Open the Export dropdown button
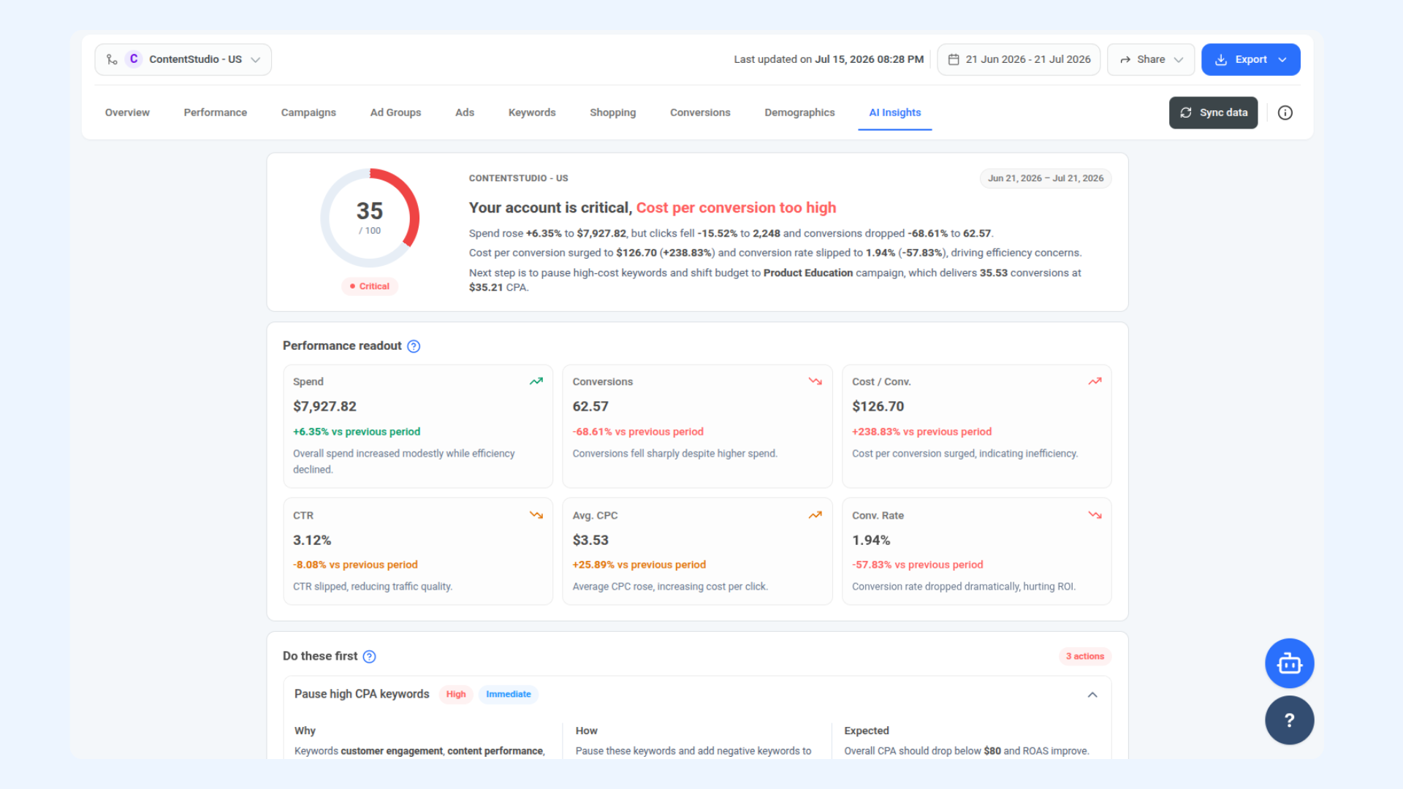 click(x=1250, y=59)
